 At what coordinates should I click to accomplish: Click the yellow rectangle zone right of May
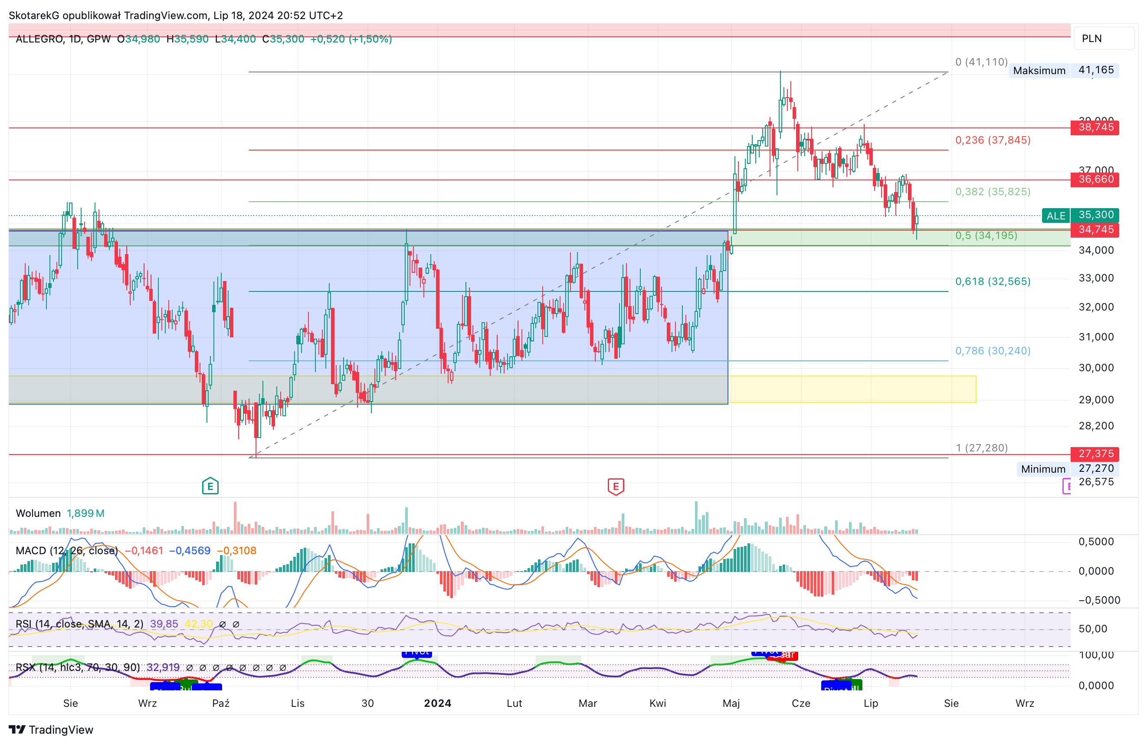click(x=852, y=389)
